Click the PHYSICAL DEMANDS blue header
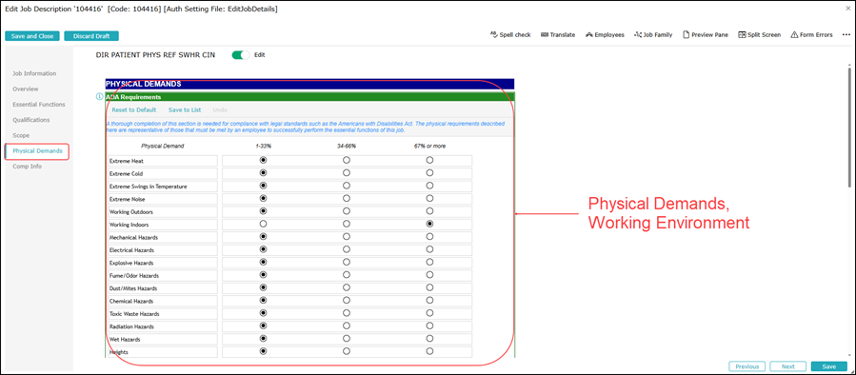This screenshot has height=375, width=856. pyautogui.click(x=309, y=84)
